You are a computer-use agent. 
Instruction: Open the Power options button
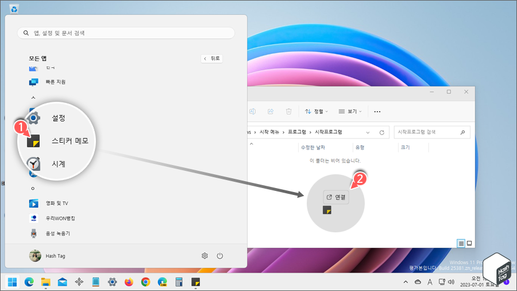coord(220,256)
